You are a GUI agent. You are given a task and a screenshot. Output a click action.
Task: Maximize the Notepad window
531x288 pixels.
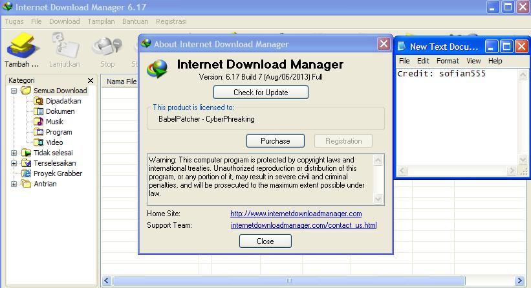pos(506,47)
